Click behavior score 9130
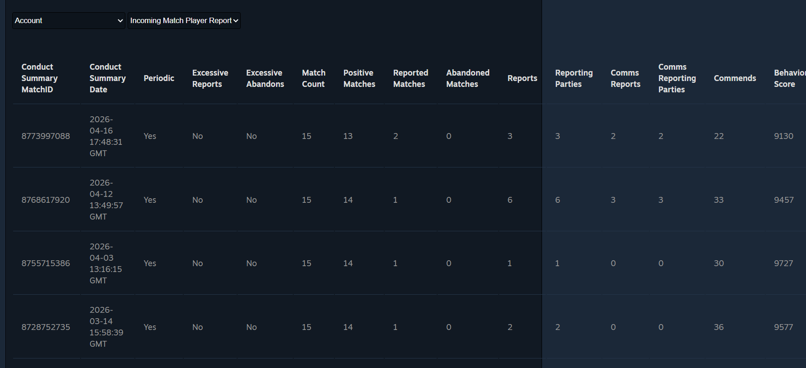 coord(783,136)
